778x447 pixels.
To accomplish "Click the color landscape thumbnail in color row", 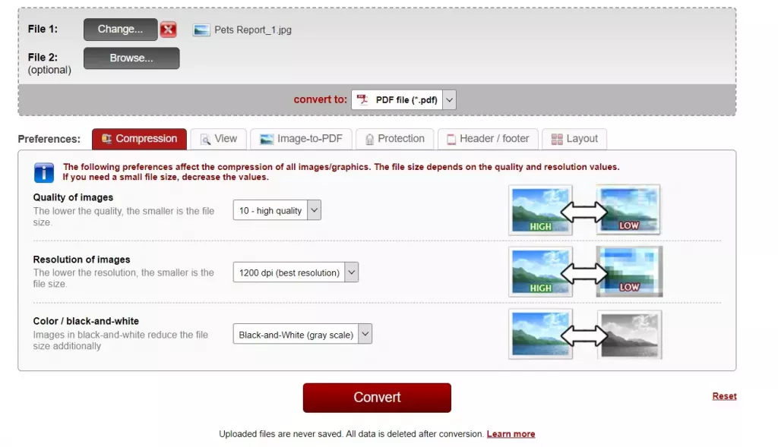I will 540,334.
